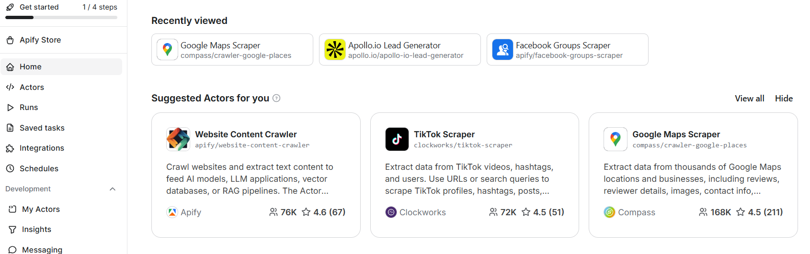Click the Runs play triangle icon
The width and height of the screenshot is (810, 254).
[10, 108]
